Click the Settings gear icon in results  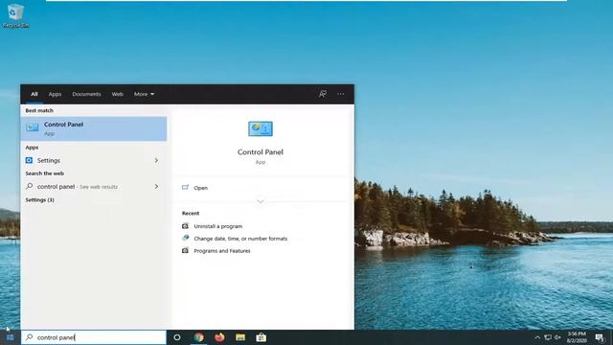(x=29, y=160)
